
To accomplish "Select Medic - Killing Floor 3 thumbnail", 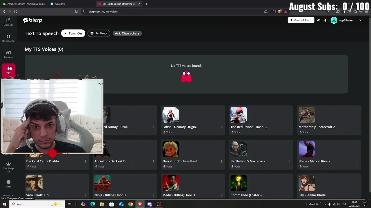I will pyautogui.click(x=170, y=183).
